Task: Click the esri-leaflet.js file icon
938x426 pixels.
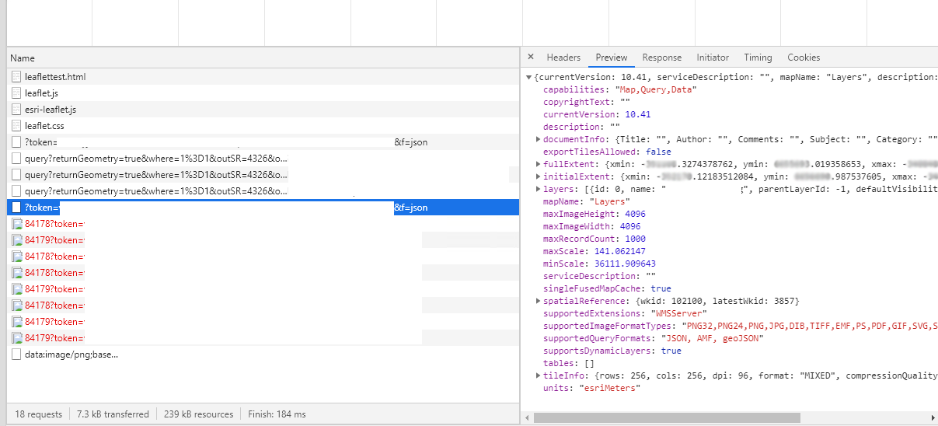Action: pyautogui.click(x=17, y=110)
